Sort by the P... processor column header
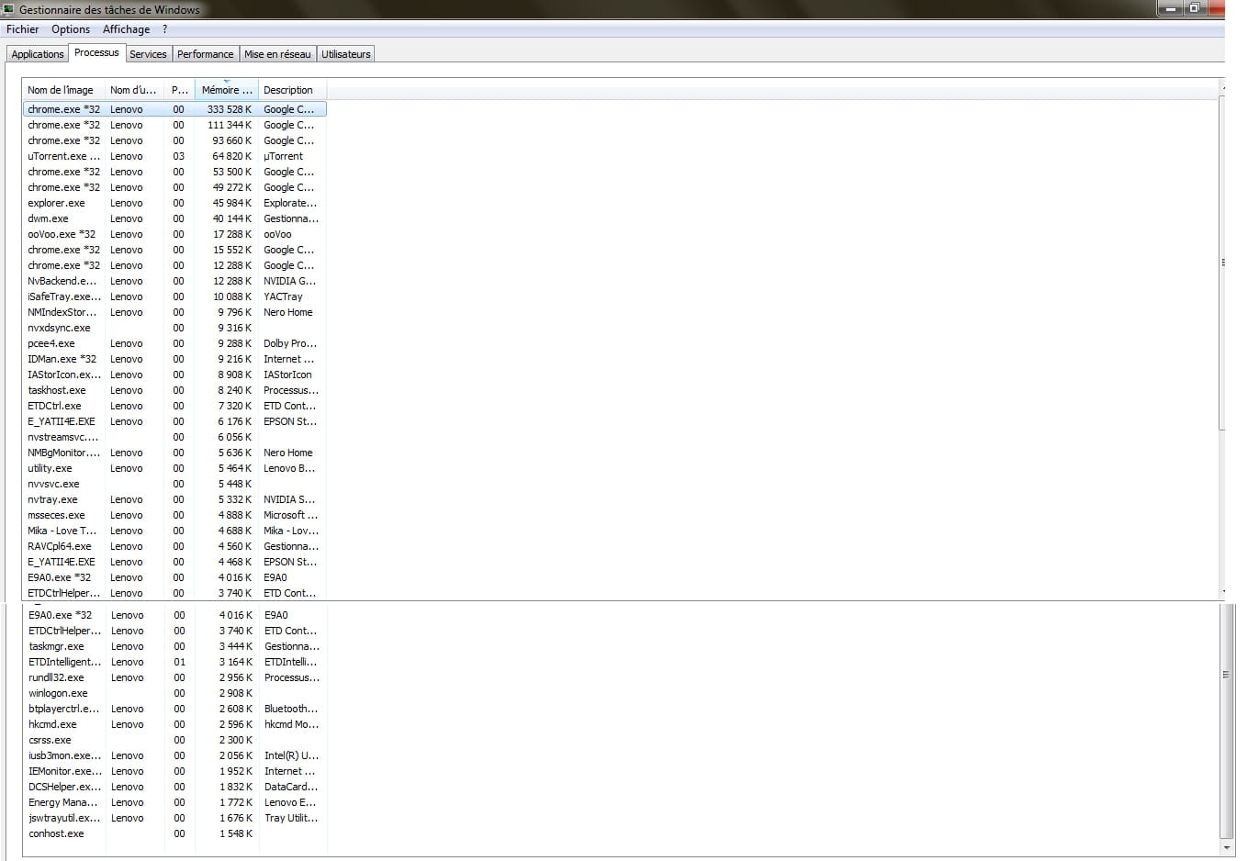This screenshot has width=1248, height=861. [x=179, y=90]
